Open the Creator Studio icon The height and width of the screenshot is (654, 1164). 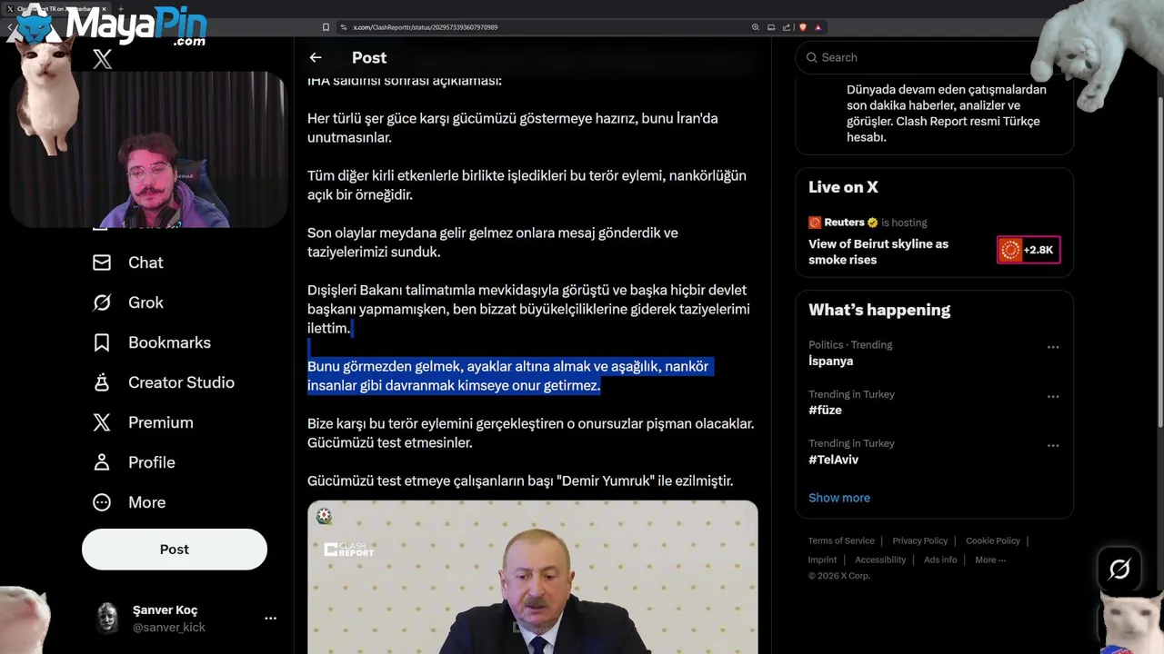[x=102, y=382]
